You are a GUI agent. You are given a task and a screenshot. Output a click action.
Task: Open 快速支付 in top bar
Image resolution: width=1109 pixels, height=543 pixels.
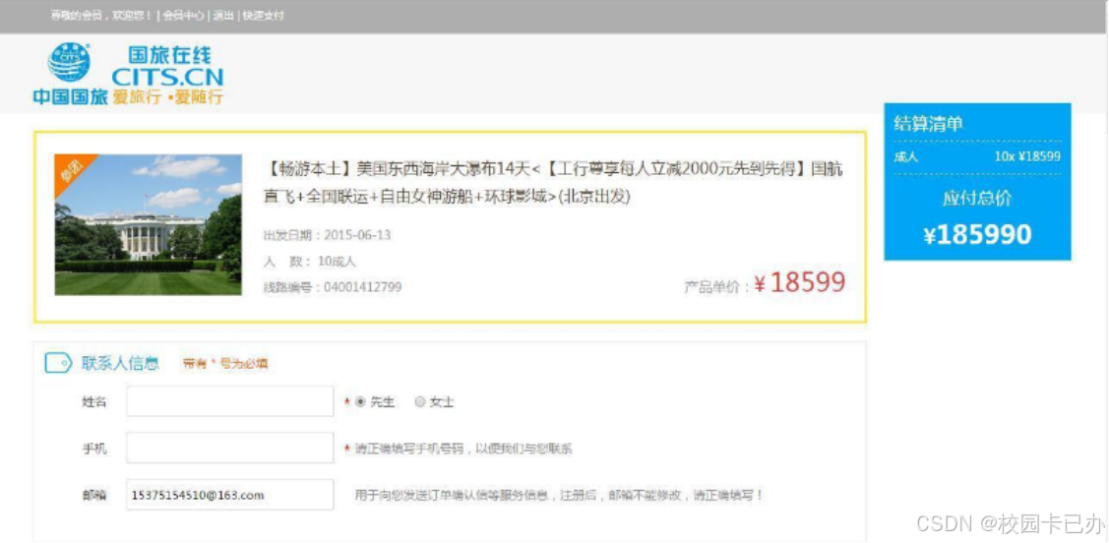coord(263,16)
